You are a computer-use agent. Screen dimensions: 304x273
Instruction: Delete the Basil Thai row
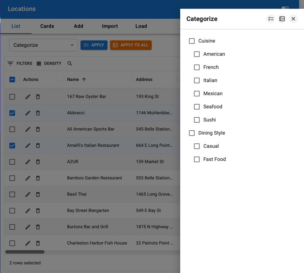pos(38,194)
